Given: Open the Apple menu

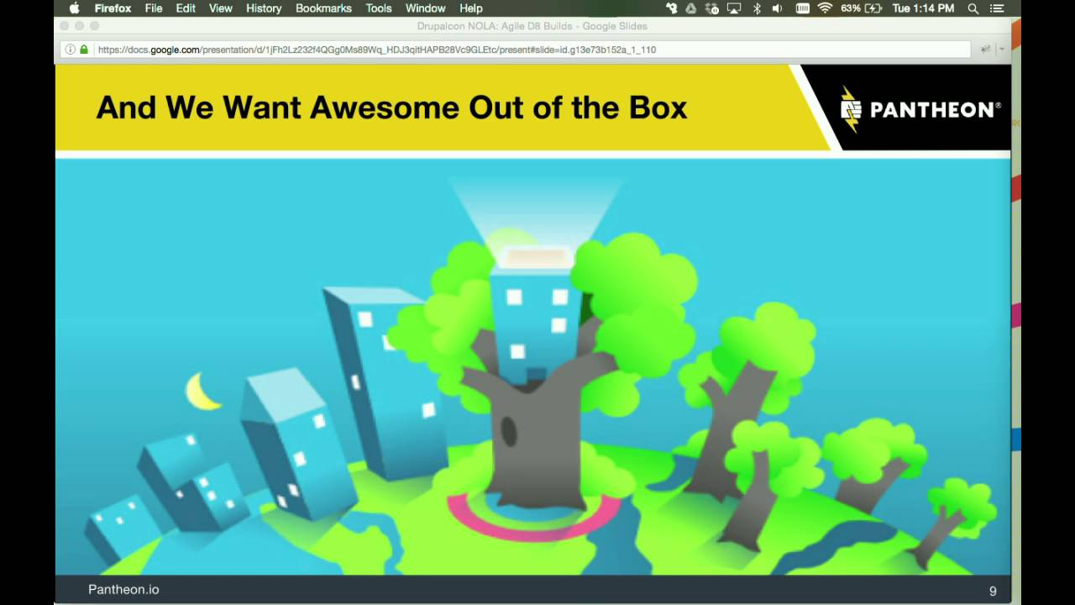Looking at the screenshot, I should 74,8.
